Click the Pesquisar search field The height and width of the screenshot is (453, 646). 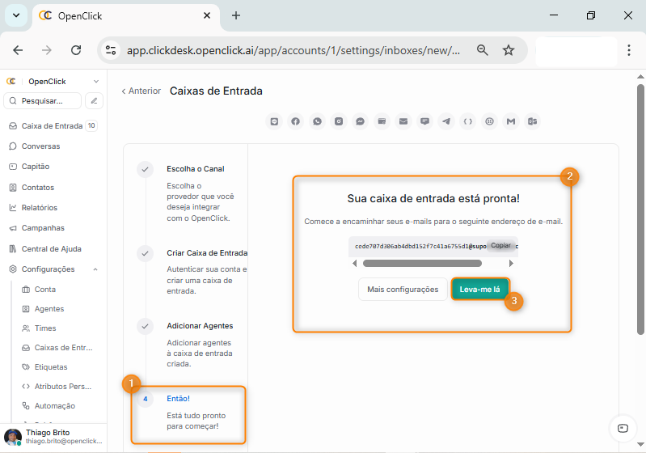(x=44, y=101)
